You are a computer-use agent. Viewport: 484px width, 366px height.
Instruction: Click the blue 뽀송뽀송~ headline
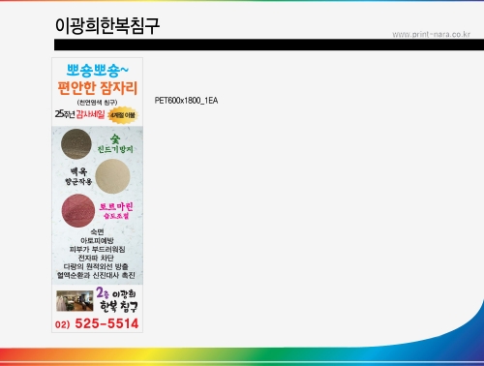coord(98,71)
